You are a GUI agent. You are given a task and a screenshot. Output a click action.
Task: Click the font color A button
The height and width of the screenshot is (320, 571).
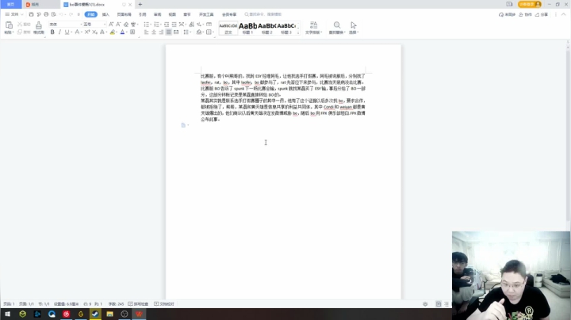click(x=122, y=32)
